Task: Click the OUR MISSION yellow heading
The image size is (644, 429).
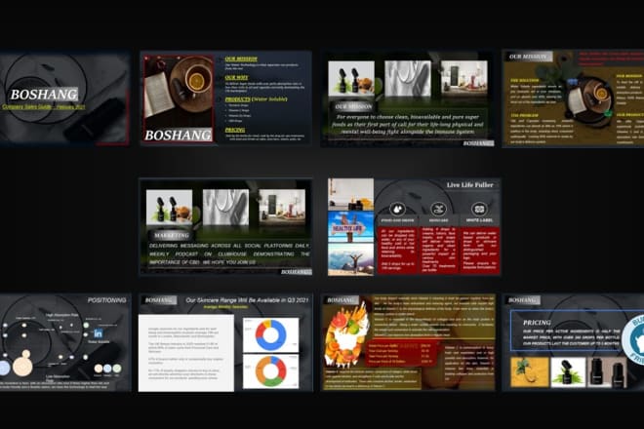Action: [241, 59]
